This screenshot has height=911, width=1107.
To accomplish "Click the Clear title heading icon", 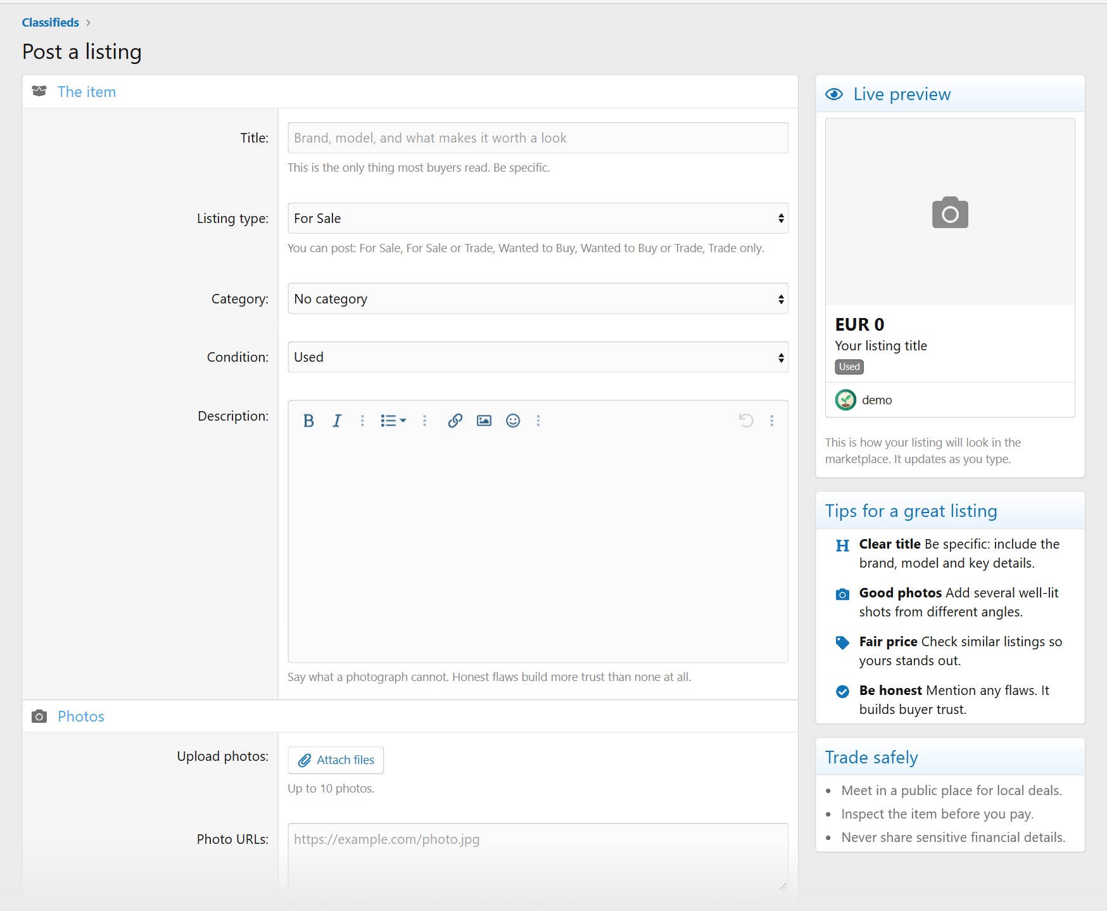I will (x=842, y=545).
